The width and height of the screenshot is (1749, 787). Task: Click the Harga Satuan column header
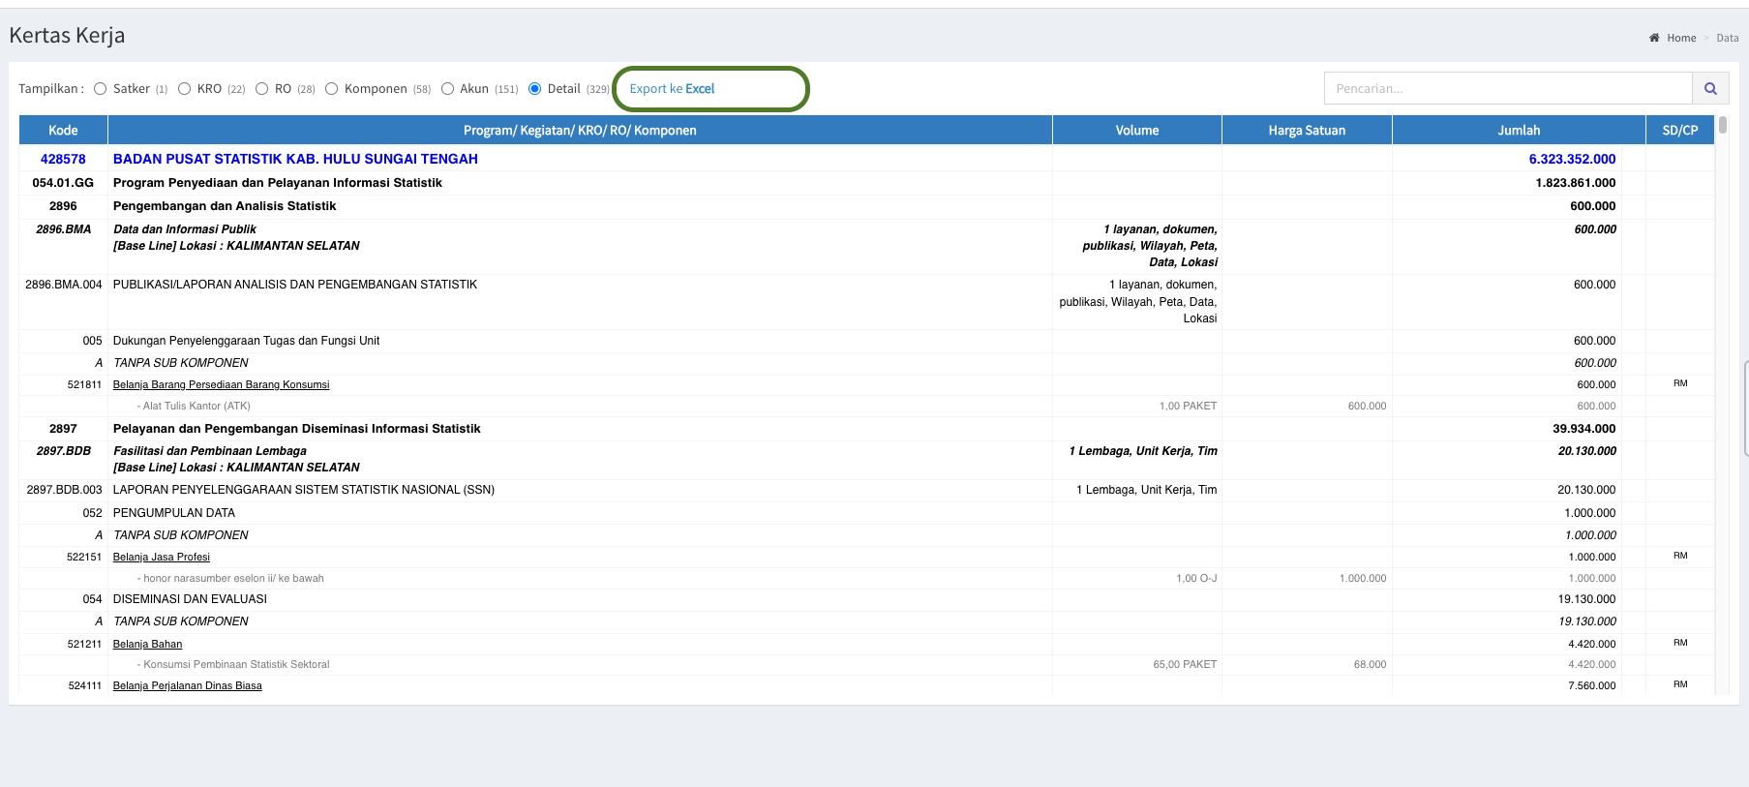[1307, 130]
